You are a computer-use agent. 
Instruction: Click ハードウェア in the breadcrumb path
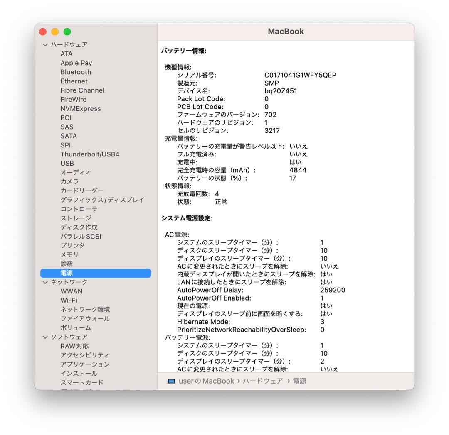point(266,381)
